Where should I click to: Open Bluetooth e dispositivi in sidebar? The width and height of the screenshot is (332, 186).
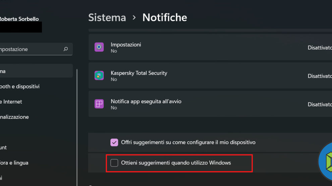point(20,86)
